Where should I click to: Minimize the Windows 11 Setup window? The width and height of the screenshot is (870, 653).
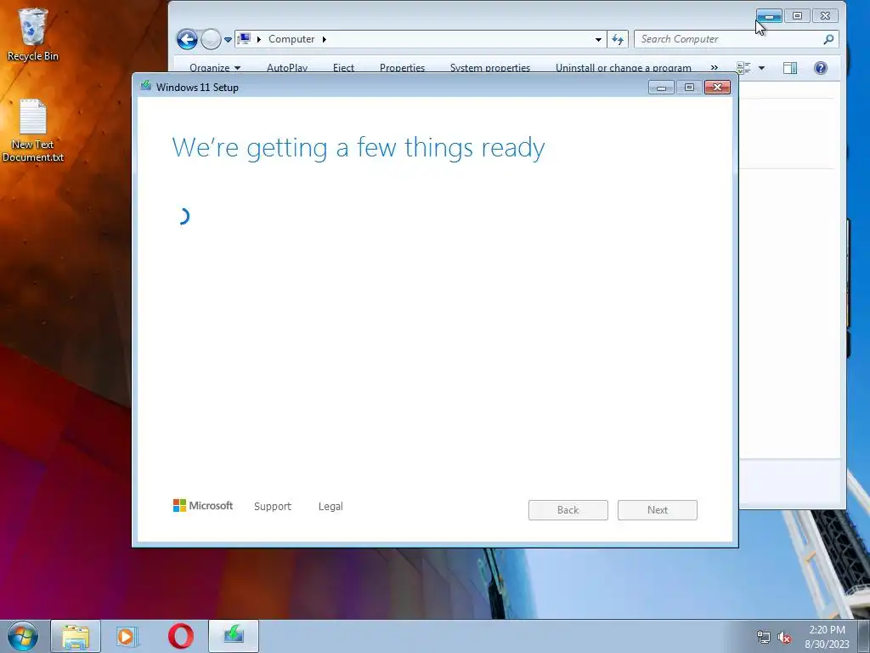(x=661, y=88)
